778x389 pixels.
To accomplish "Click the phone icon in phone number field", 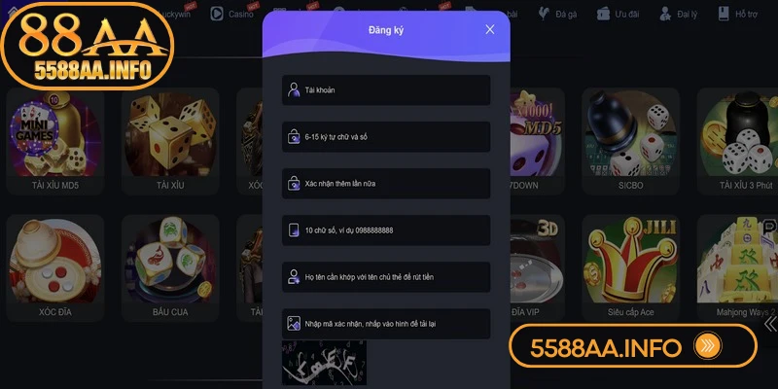I will tap(294, 230).
